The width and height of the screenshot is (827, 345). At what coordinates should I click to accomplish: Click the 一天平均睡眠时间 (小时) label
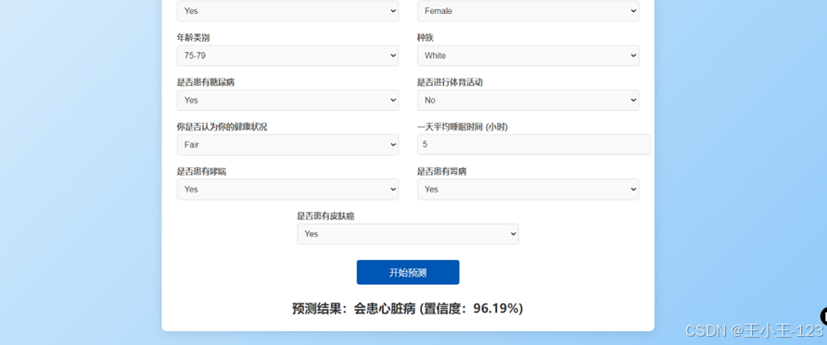(463, 128)
